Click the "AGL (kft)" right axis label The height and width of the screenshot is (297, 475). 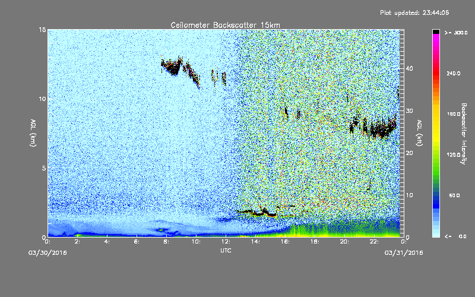(x=419, y=132)
